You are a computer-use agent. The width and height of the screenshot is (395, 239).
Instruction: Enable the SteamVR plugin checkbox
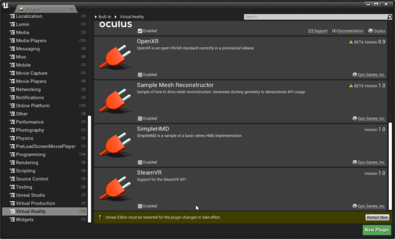tap(140, 206)
